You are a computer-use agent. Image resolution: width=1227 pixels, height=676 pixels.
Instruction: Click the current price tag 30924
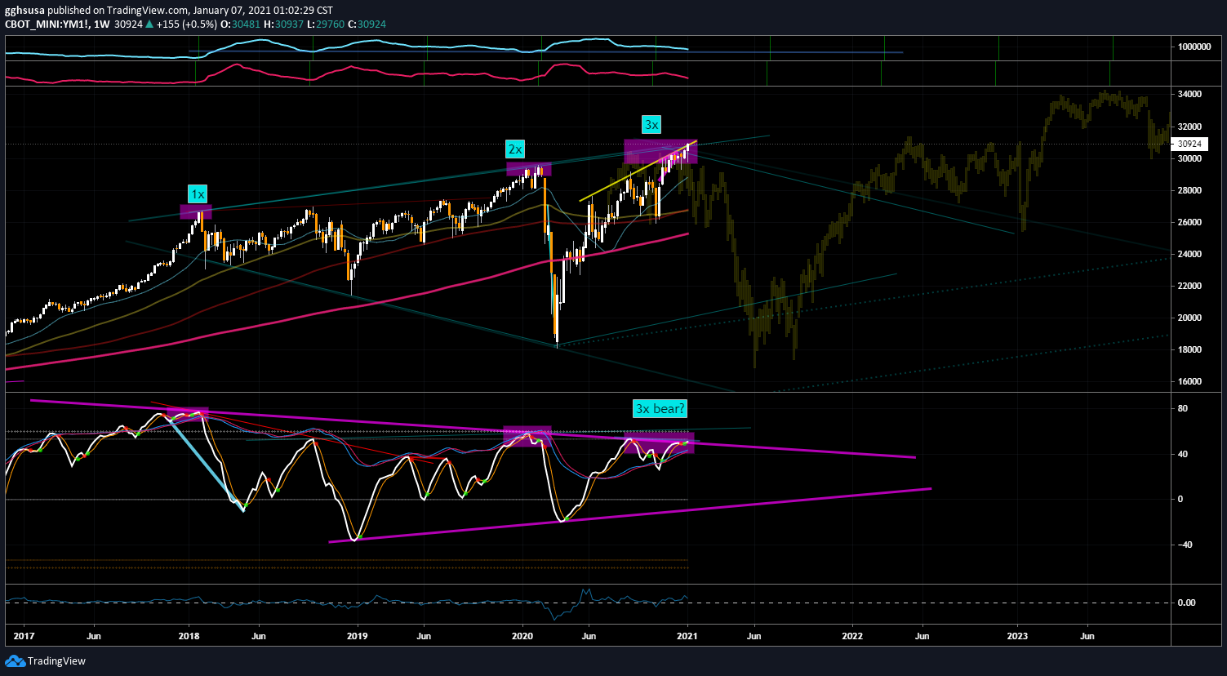pos(1189,144)
